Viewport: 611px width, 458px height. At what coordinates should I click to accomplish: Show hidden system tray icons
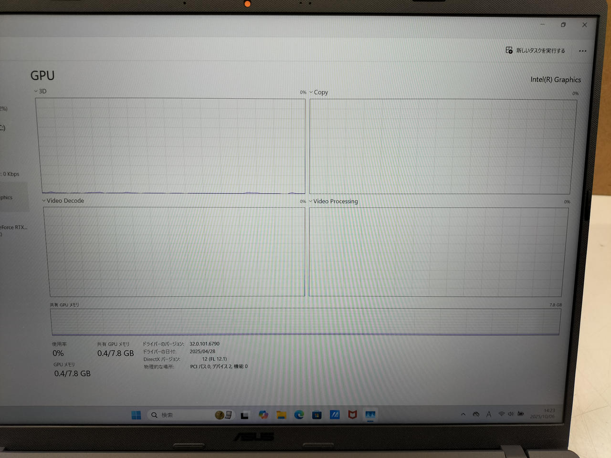tap(463, 414)
